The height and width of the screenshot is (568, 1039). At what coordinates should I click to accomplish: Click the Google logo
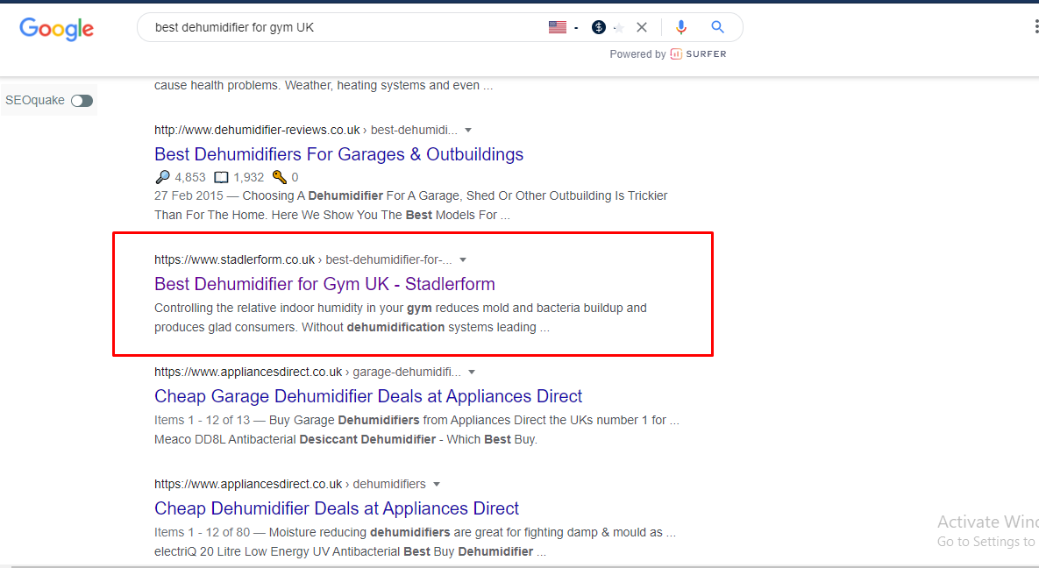(56, 28)
